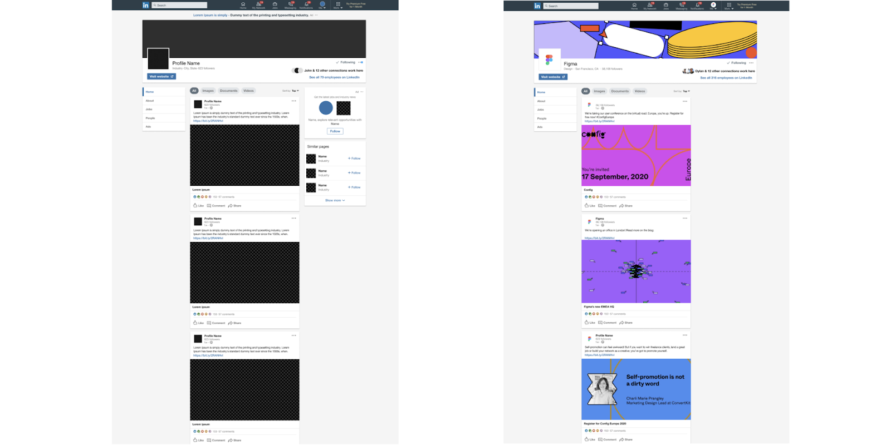Like the Figma's new EMEA HQ post
Image resolution: width=891 pixels, height=445 pixels.
pos(590,323)
